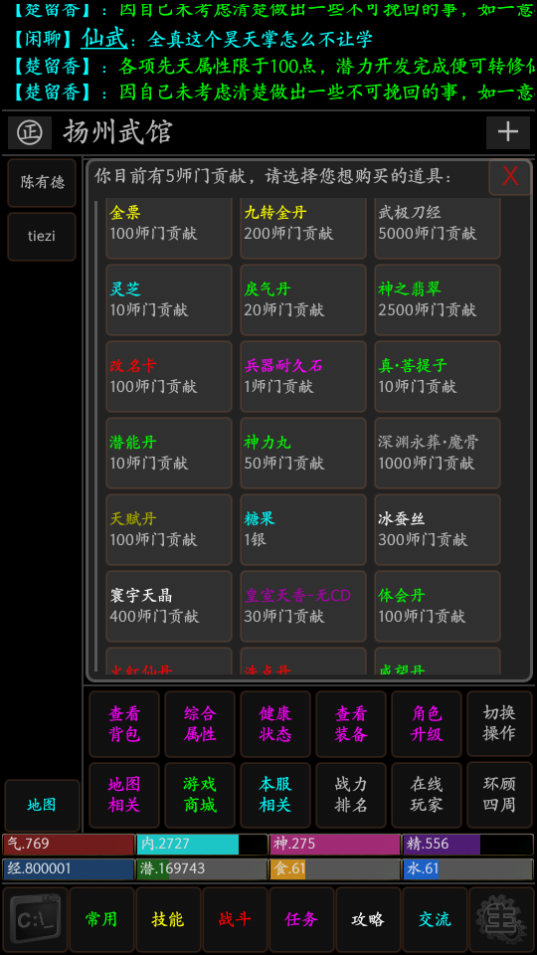The height and width of the screenshot is (955, 537).
Task: Switch to the 交流 chat tab
Action: 435,918
